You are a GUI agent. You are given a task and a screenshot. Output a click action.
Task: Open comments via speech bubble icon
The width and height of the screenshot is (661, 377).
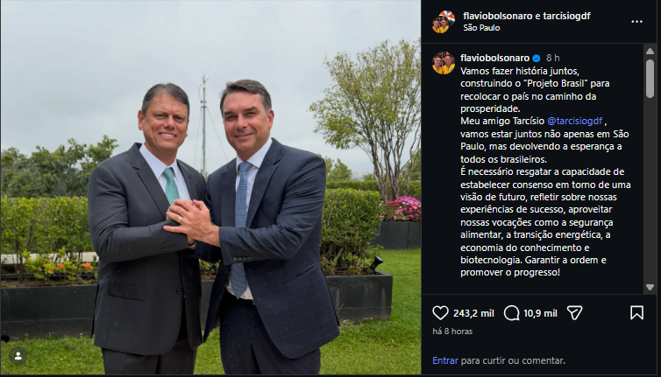[x=511, y=313]
